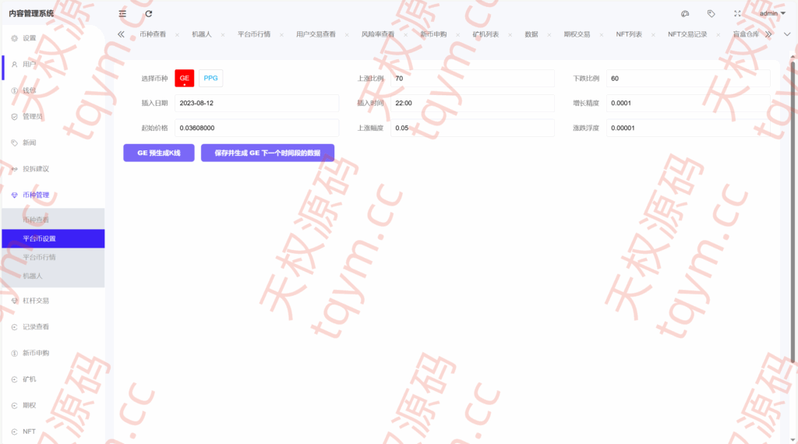This screenshot has height=444, width=798.
Task: Click the tag icon in the header
Action: point(711,14)
